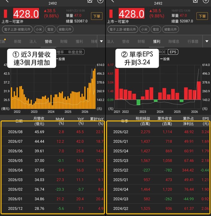The width and height of the screenshot is (211, 216).
Task: Select the 2024/Q3 earnings row
Action: pyautogui.click(x=158, y=199)
